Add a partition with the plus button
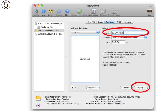Screen dimensions: 156x111 (72, 88)
